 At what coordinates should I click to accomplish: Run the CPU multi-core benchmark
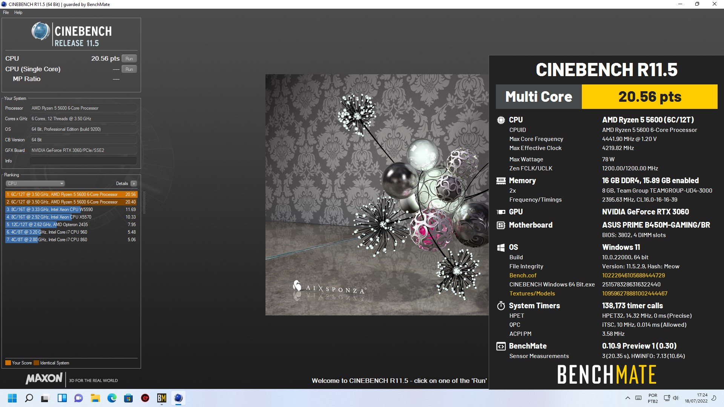[129, 59]
